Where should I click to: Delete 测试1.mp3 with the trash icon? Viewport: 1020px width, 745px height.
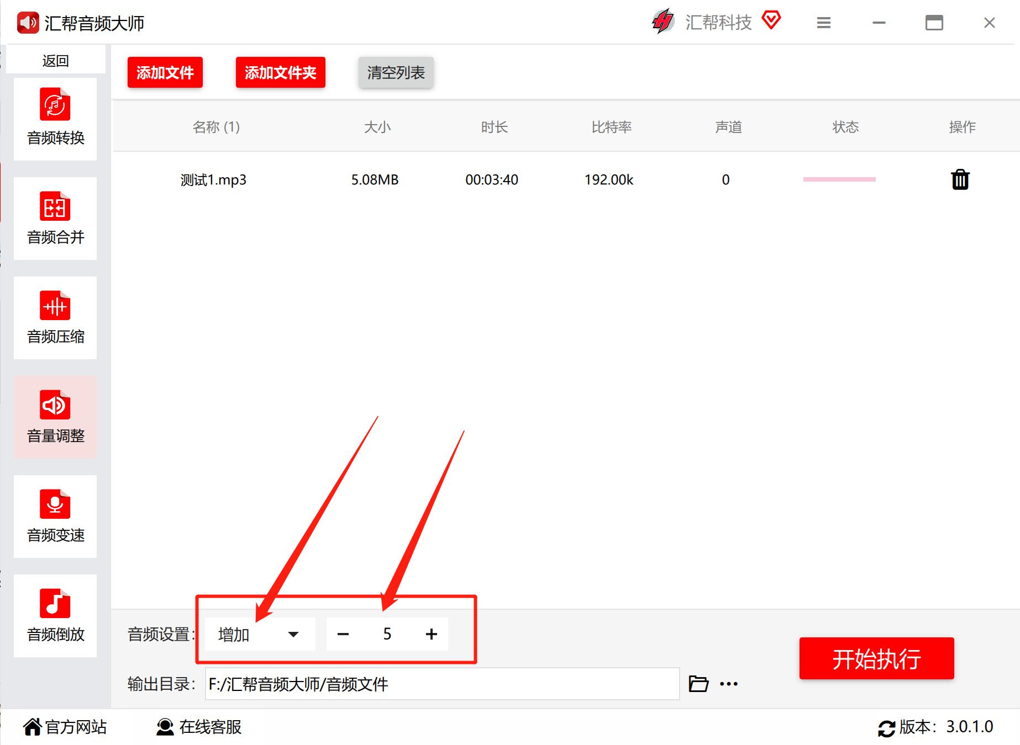click(960, 179)
